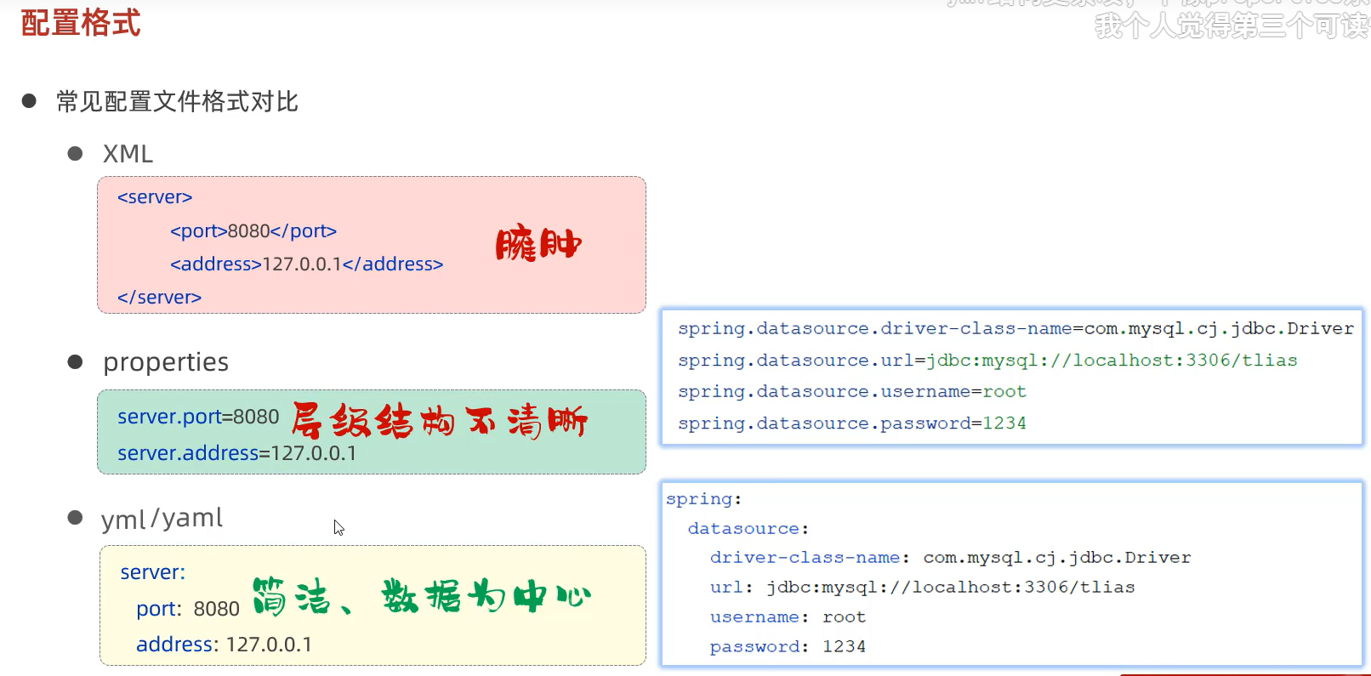
Task: Click the "properties" bullet label
Action: (x=166, y=363)
